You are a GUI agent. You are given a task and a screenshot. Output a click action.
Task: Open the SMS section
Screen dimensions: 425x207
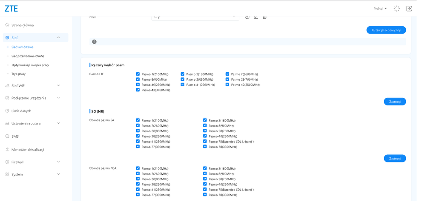(x=15, y=136)
